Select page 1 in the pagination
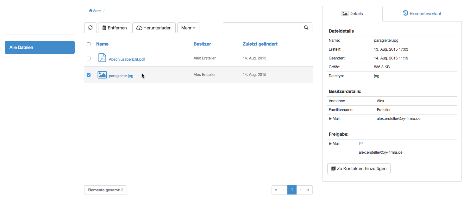The width and height of the screenshot is (476, 198). pyautogui.click(x=292, y=190)
